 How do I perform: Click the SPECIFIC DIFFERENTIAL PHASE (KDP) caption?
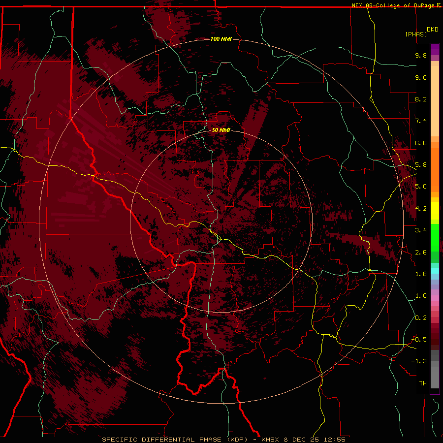(x=175, y=440)
